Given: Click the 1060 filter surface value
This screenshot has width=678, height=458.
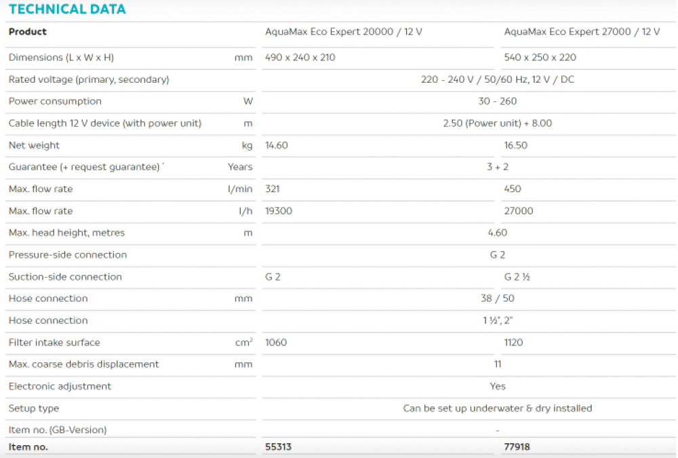Looking at the screenshot, I should (276, 343).
